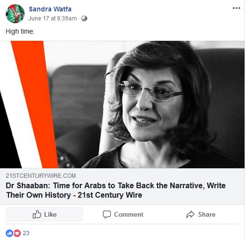Open the list of 23 reactions
Viewport: 245px width, 238px height.
[26, 233]
